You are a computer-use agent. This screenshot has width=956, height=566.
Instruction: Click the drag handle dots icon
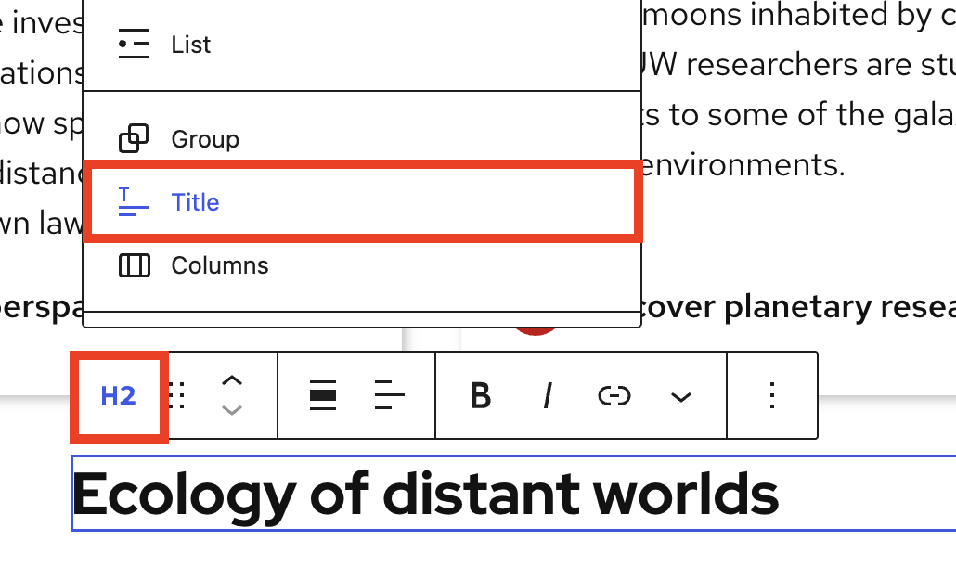[x=176, y=396]
